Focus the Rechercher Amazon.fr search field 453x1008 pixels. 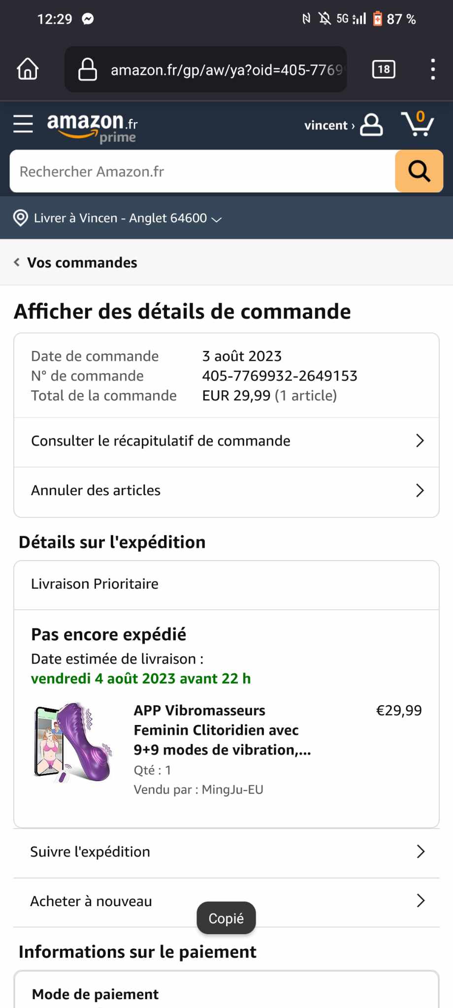(202, 171)
